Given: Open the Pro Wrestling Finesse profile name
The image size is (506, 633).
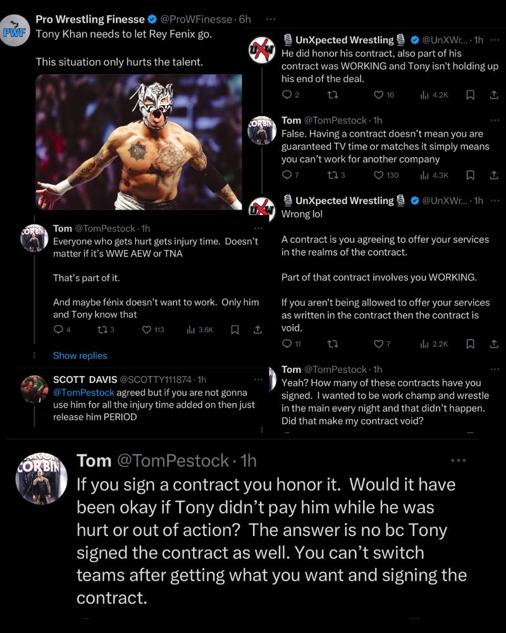Looking at the screenshot, I should click(90, 20).
